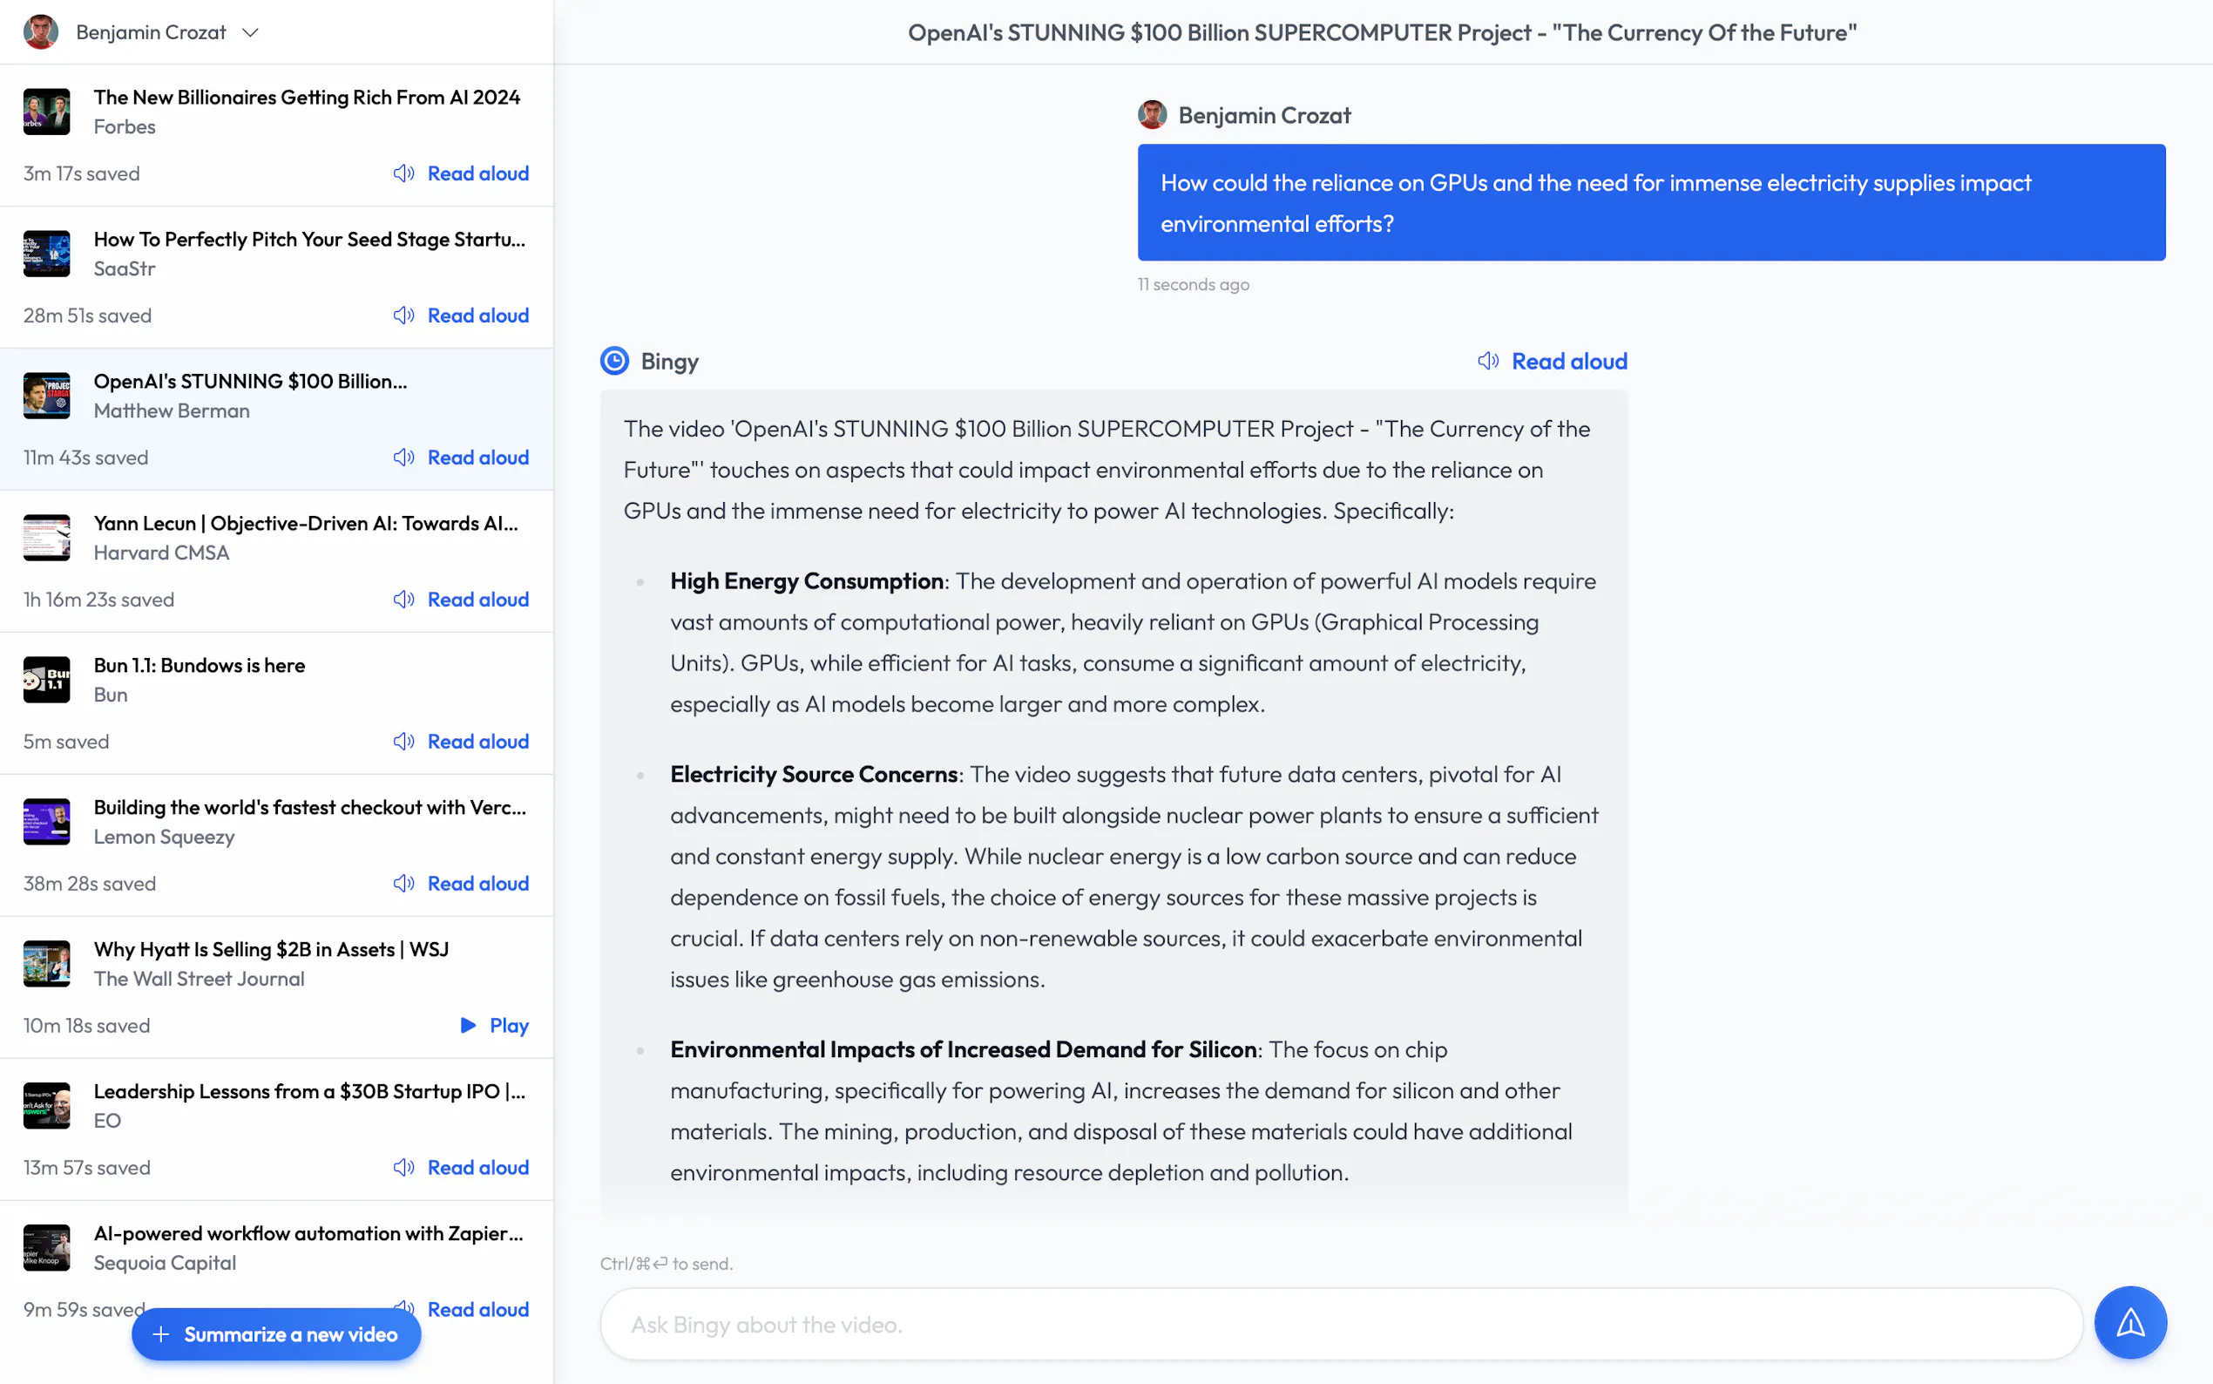Open the Benjamin Crozat user menu name
The width and height of the screenshot is (2213, 1384).
tap(151, 33)
